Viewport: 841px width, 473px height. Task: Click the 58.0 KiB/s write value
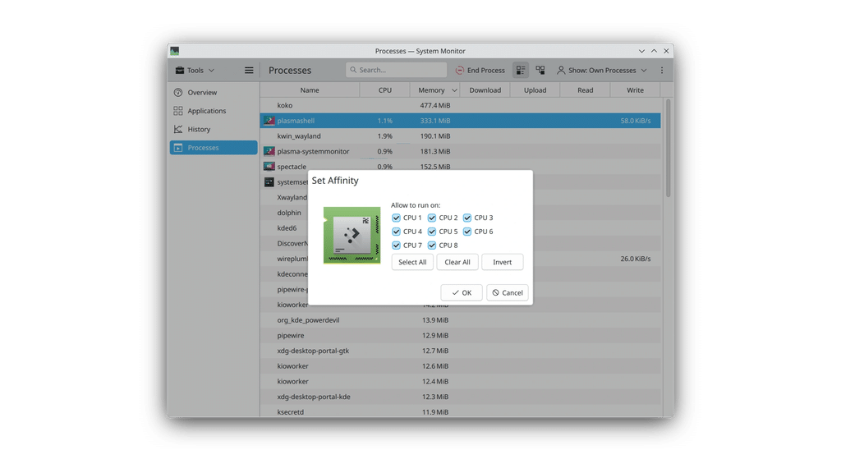(636, 121)
